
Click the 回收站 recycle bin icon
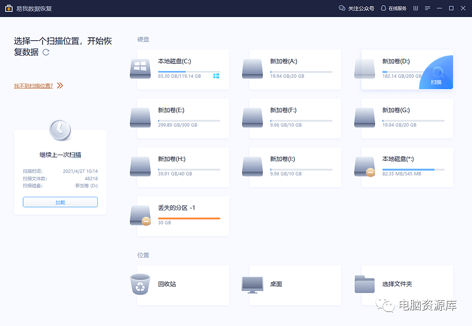point(140,284)
